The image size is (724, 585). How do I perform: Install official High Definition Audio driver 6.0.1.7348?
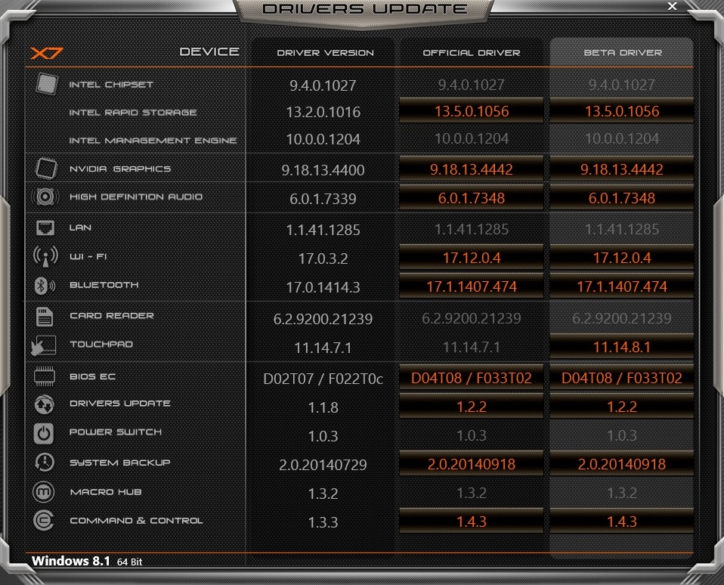pyautogui.click(x=472, y=197)
